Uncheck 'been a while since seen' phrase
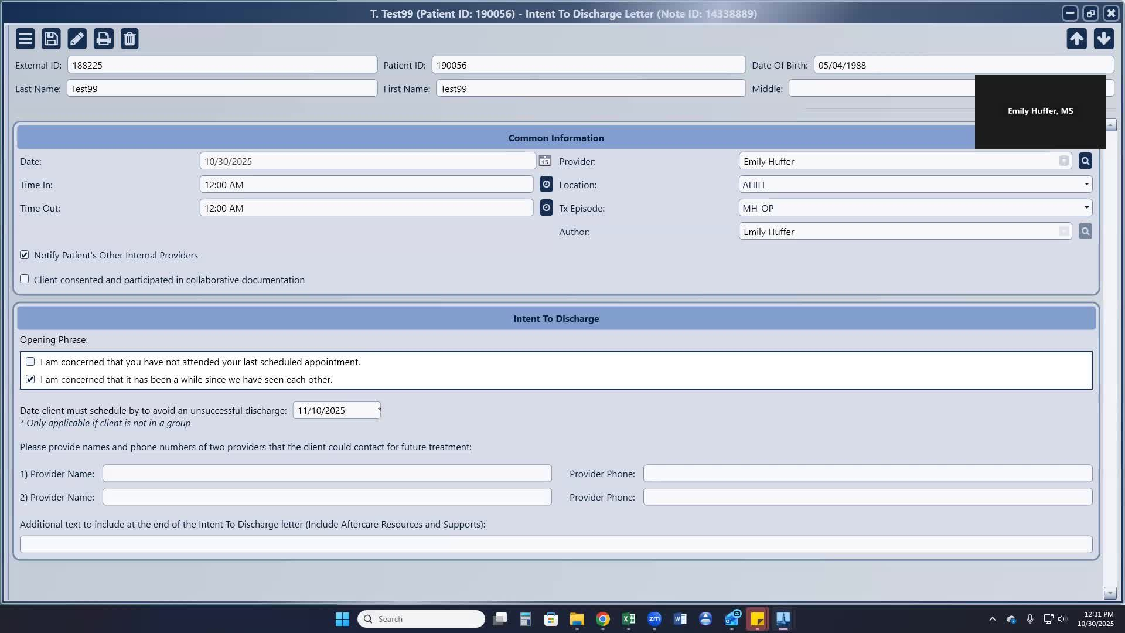The width and height of the screenshot is (1125, 633). tap(30, 379)
